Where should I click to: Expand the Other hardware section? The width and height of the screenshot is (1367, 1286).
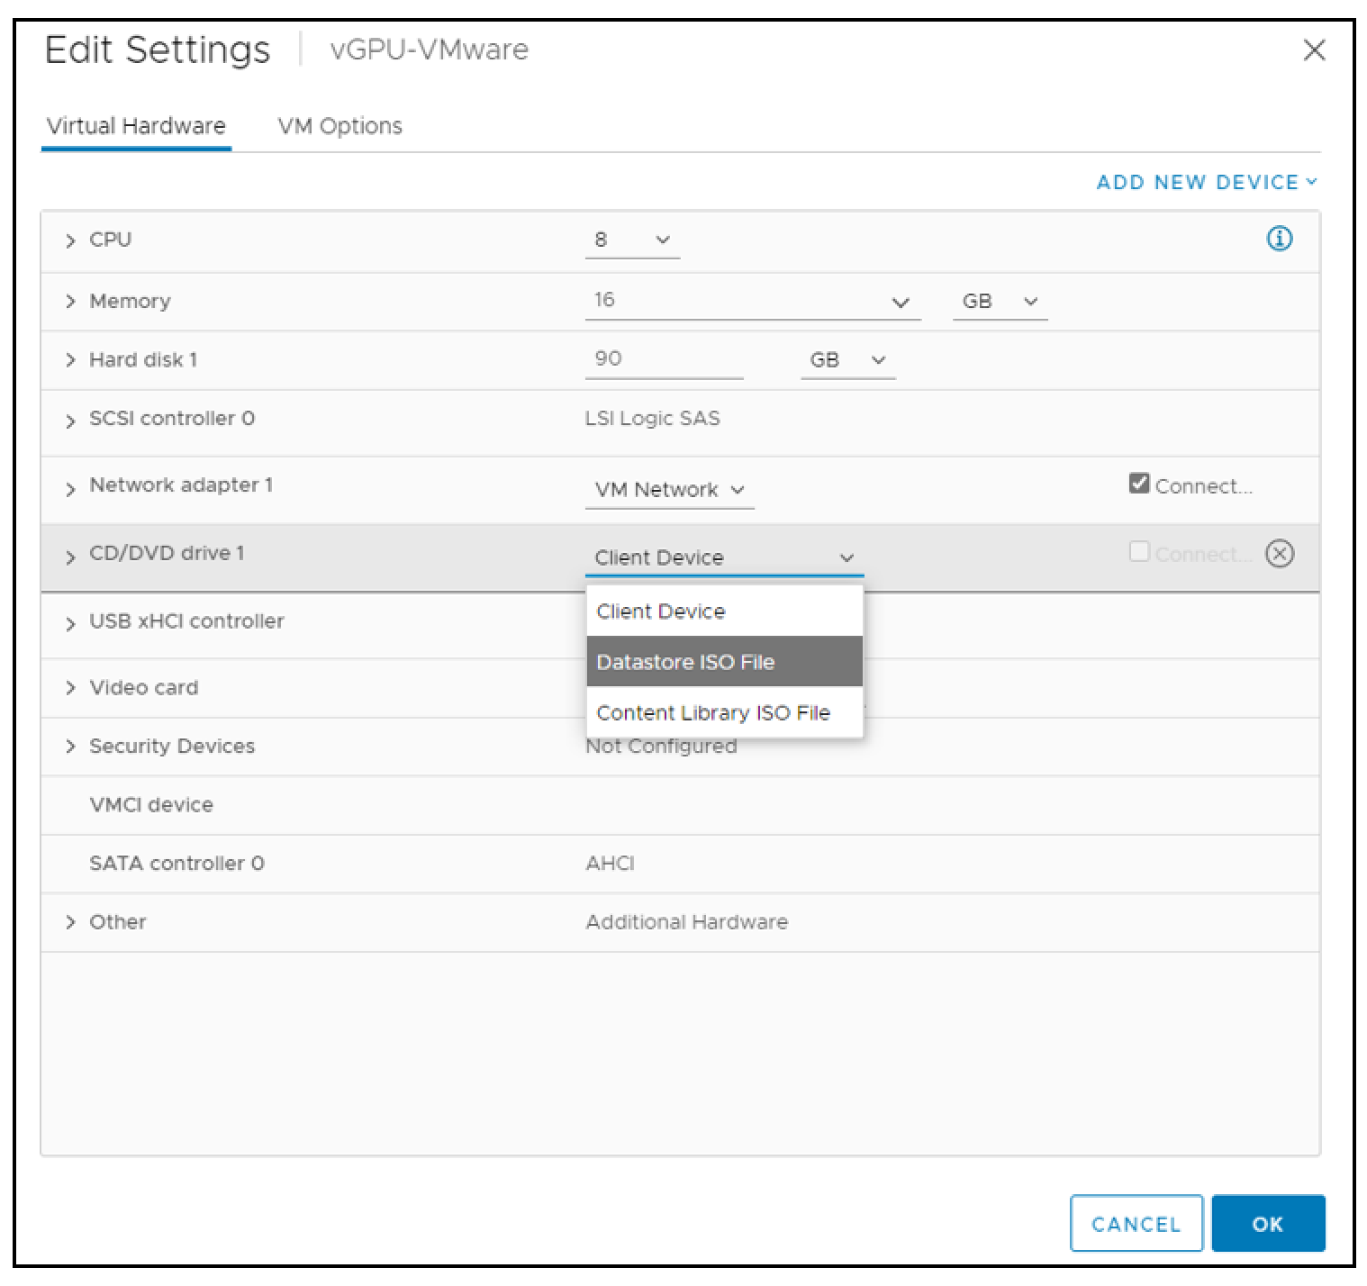point(71,921)
